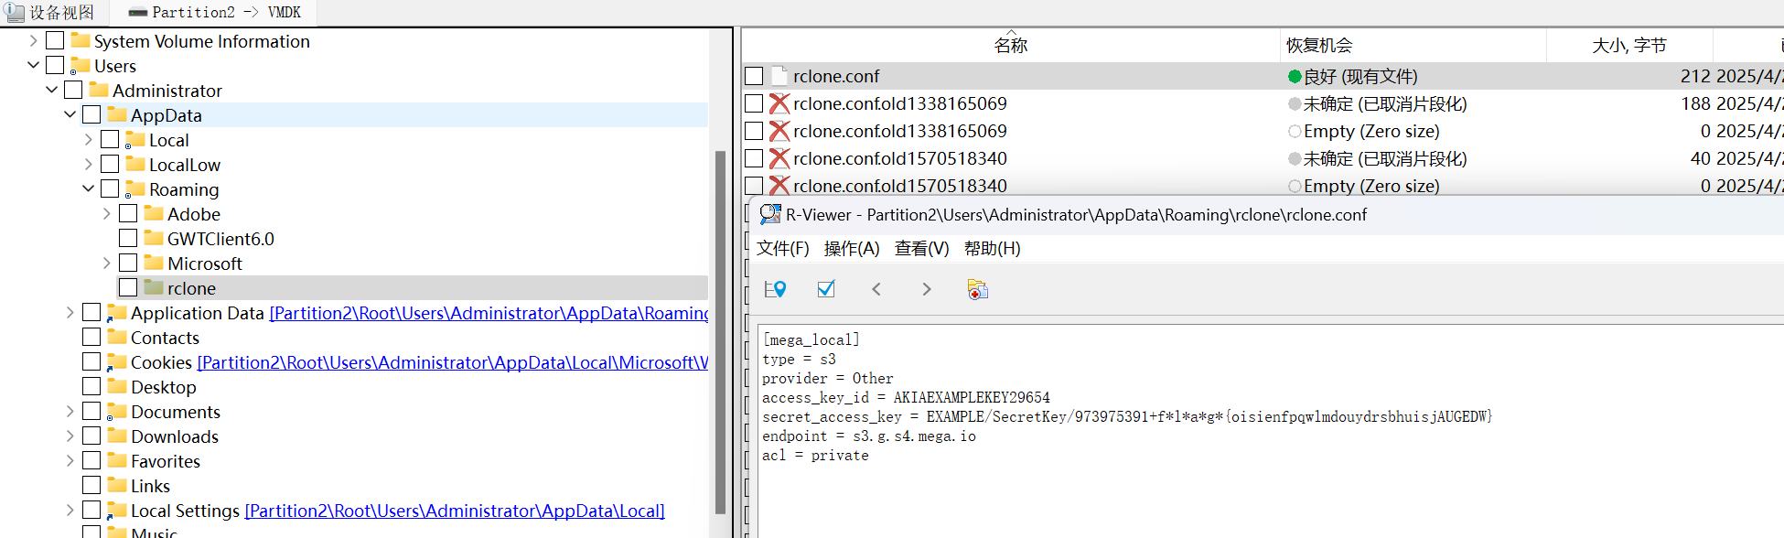The width and height of the screenshot is (1784, 538).
Task: Sort by 恢复机会 column header
Action: coord(1413,45)
